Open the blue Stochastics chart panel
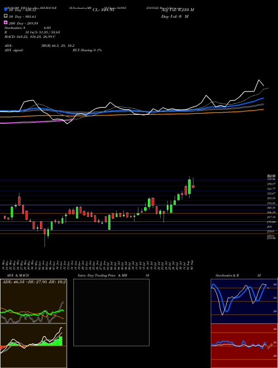This screenshot has height=368, width=278. 244,301
